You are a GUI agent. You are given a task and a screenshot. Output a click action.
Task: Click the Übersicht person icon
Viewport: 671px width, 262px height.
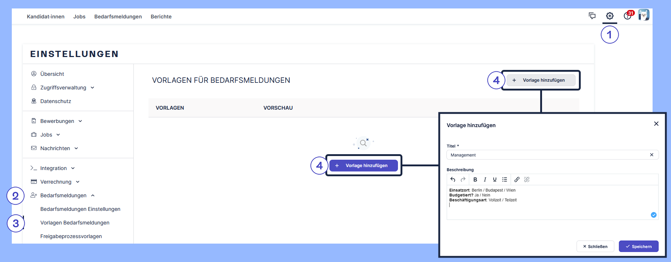pyautogui.click(x=34, y=74)
